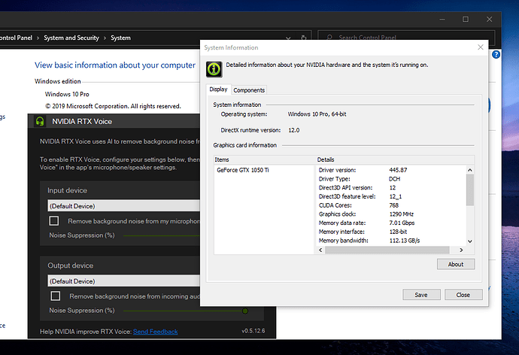This screenshot has height=355, width=519.
Task: Enable remove background noise from microphone
Action: click(x=54, y=220)
